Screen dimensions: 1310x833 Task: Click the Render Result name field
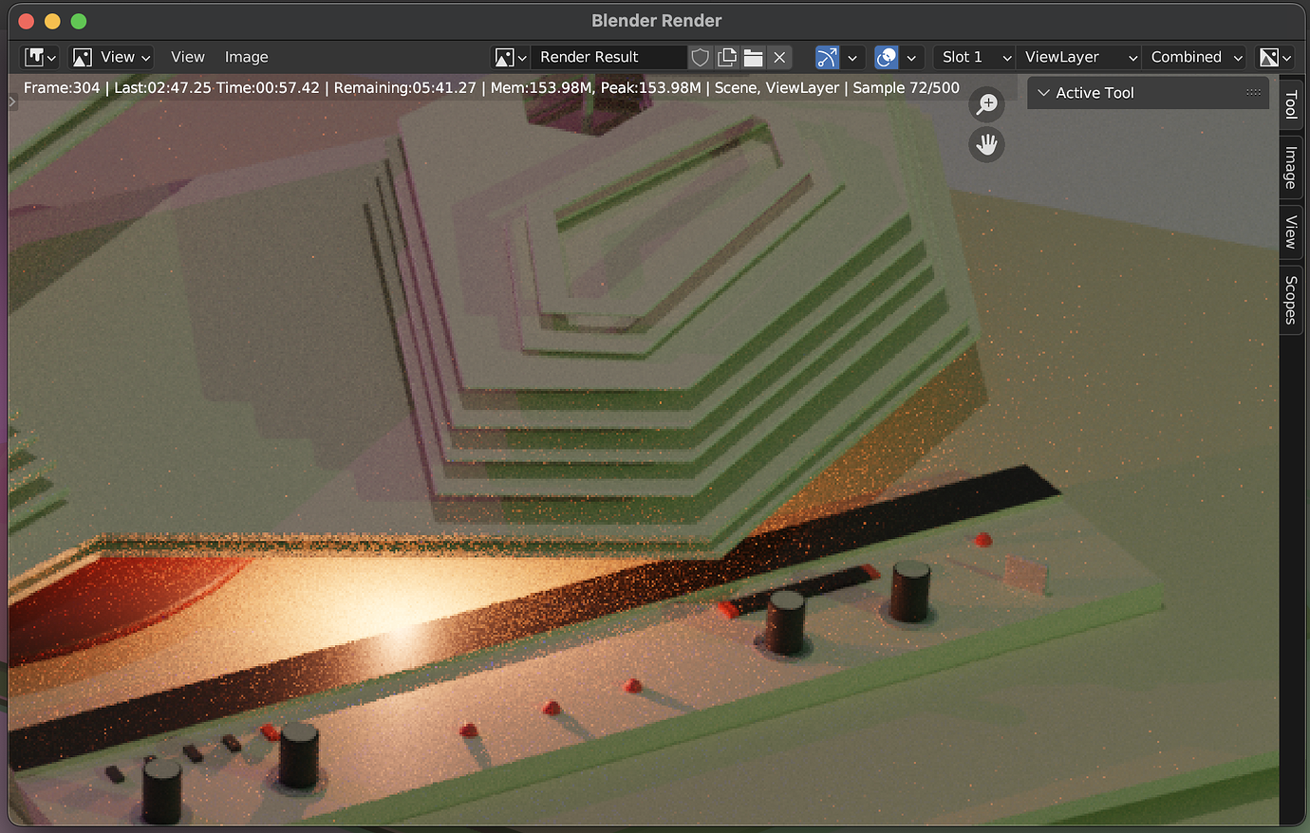(x=608, y=57)
